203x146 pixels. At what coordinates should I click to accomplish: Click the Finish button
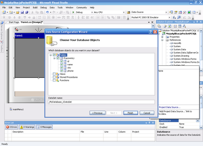(x=131, y=113)
